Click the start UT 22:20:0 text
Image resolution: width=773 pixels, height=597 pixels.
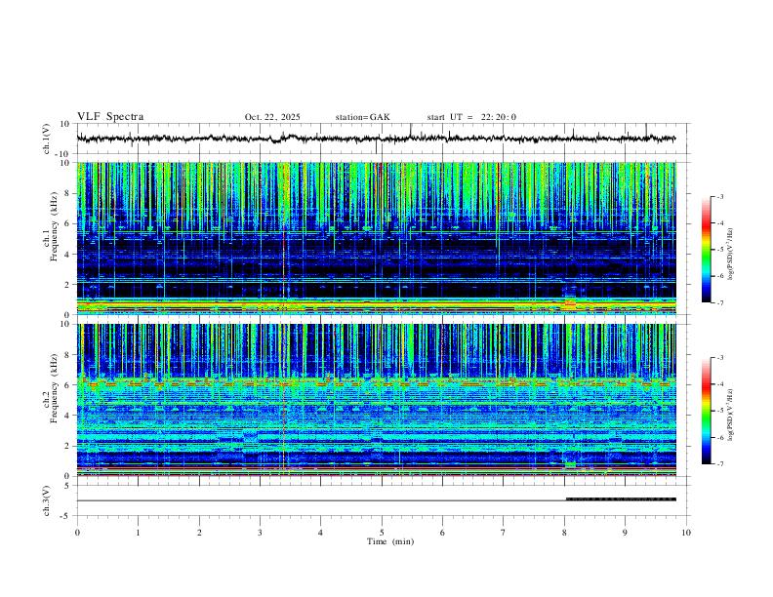coord(471,117)
